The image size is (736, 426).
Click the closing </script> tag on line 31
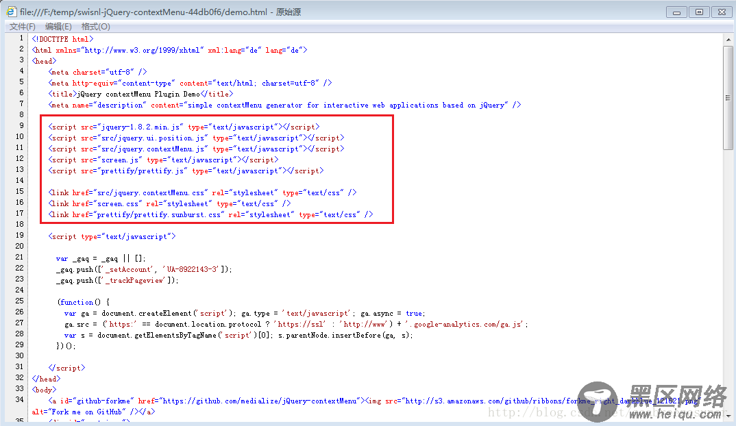point(66,368)
